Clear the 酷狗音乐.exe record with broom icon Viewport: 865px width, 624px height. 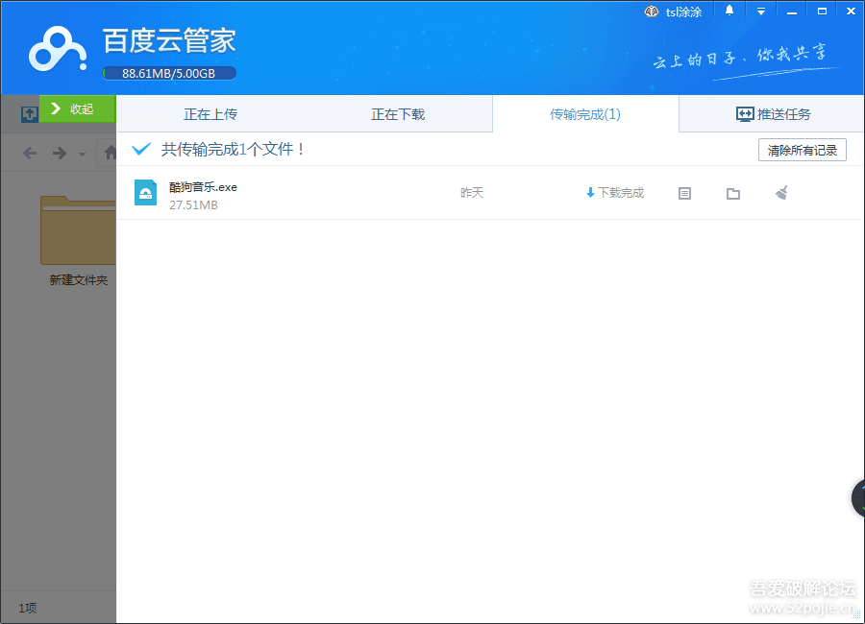pyautogui.click(x=781, y=192)
